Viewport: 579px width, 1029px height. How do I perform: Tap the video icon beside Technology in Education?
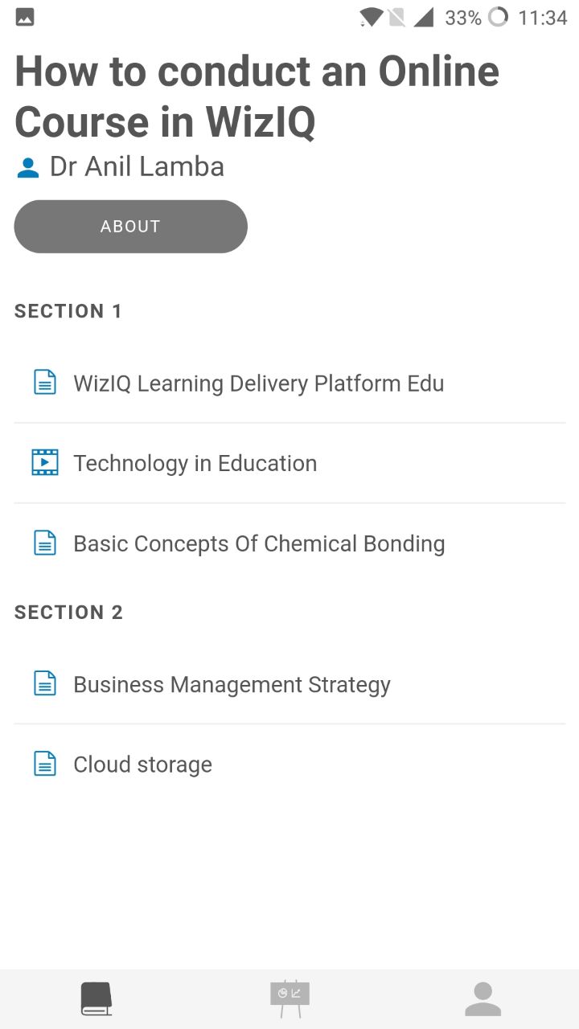tap(44, 462)
